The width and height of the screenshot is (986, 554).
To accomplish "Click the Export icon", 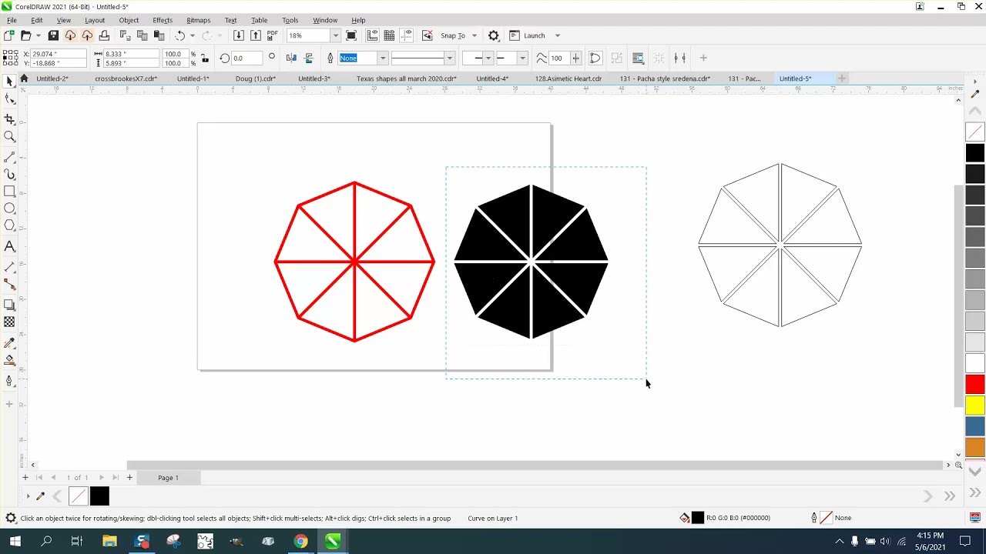I will pyautogui.click(x=256, y=35).
